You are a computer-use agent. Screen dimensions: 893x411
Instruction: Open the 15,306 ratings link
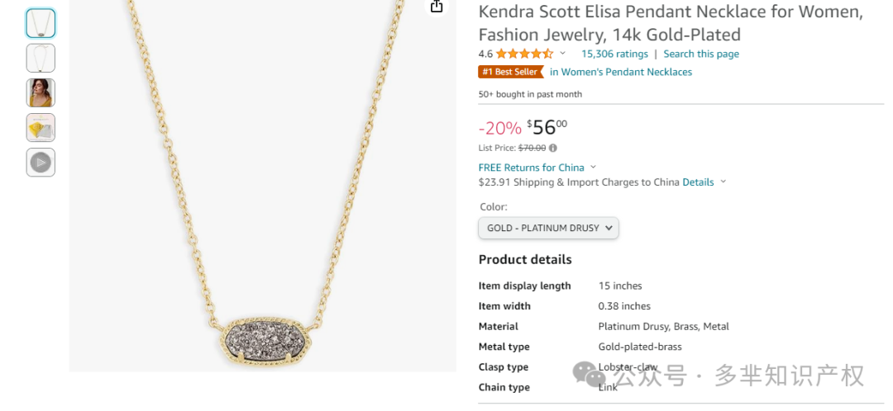[614, 54]
